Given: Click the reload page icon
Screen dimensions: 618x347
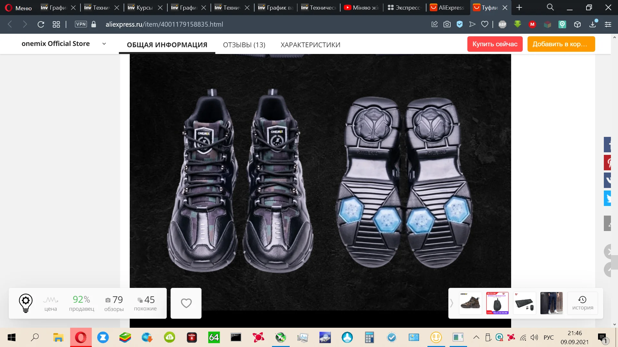Looking at the screenshot, I should tap(41, 24).
